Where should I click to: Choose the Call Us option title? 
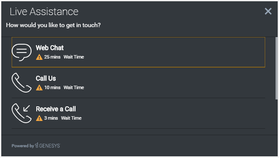click(x=46, y=78)
